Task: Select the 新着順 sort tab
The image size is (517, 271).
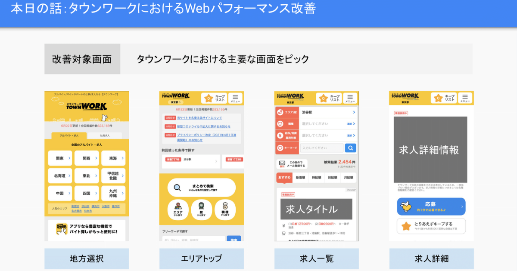Action: [x=300, y=177]
